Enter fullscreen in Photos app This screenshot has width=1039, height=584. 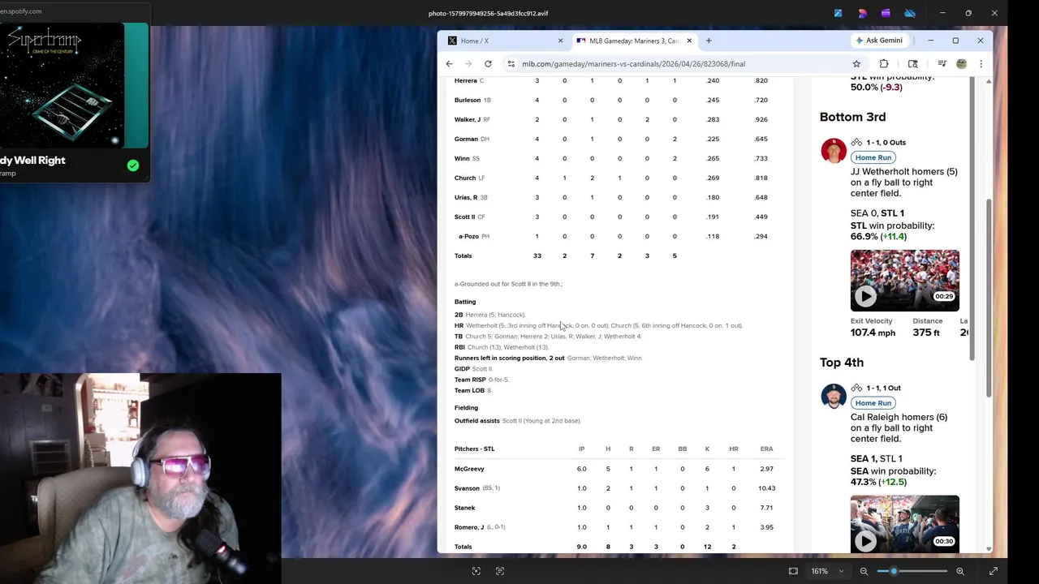click(x=993, y=571)
